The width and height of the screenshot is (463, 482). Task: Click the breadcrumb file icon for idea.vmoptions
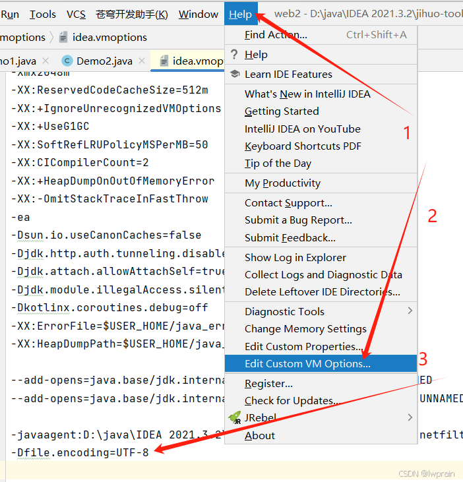pos(63,37)
